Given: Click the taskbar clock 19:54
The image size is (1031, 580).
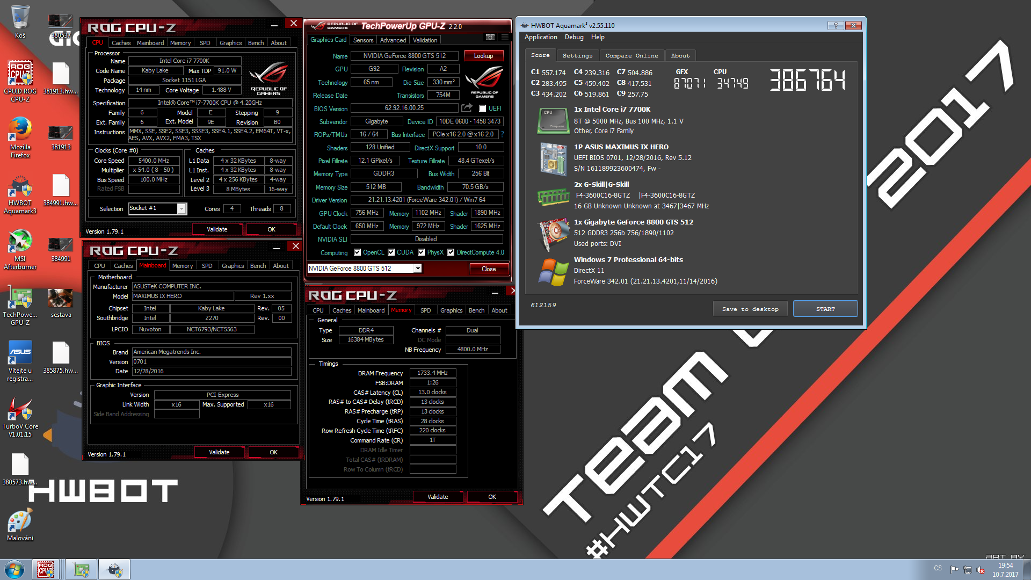Looking at the screenshot, I should 1005,565.
